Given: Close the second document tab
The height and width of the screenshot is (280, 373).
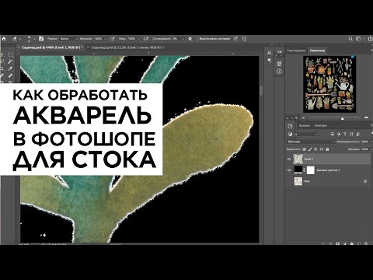Looking at the screenshot, I should 88,47.
